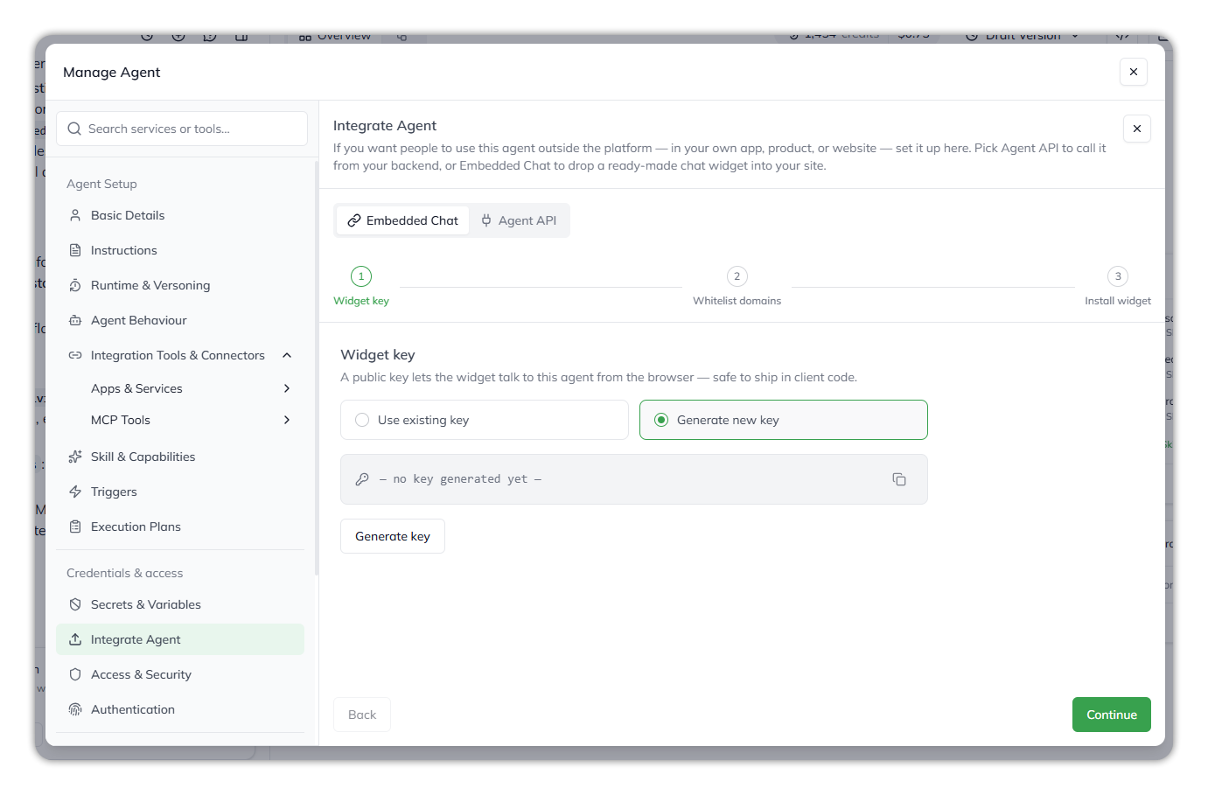Click the Runtime & Versoning icon
Viewport: 1208px width, 795px height.
tap(75, 285)
